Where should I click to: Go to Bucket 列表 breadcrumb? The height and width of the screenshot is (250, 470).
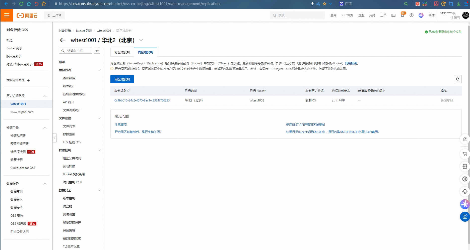tap(84, 31)
